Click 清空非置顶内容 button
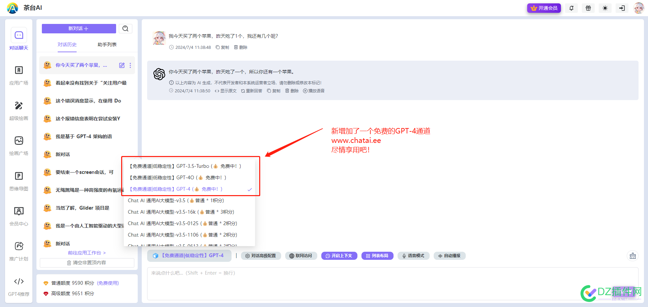The height and width of the screenshot is (307, 648). click(x=87, y=263)
